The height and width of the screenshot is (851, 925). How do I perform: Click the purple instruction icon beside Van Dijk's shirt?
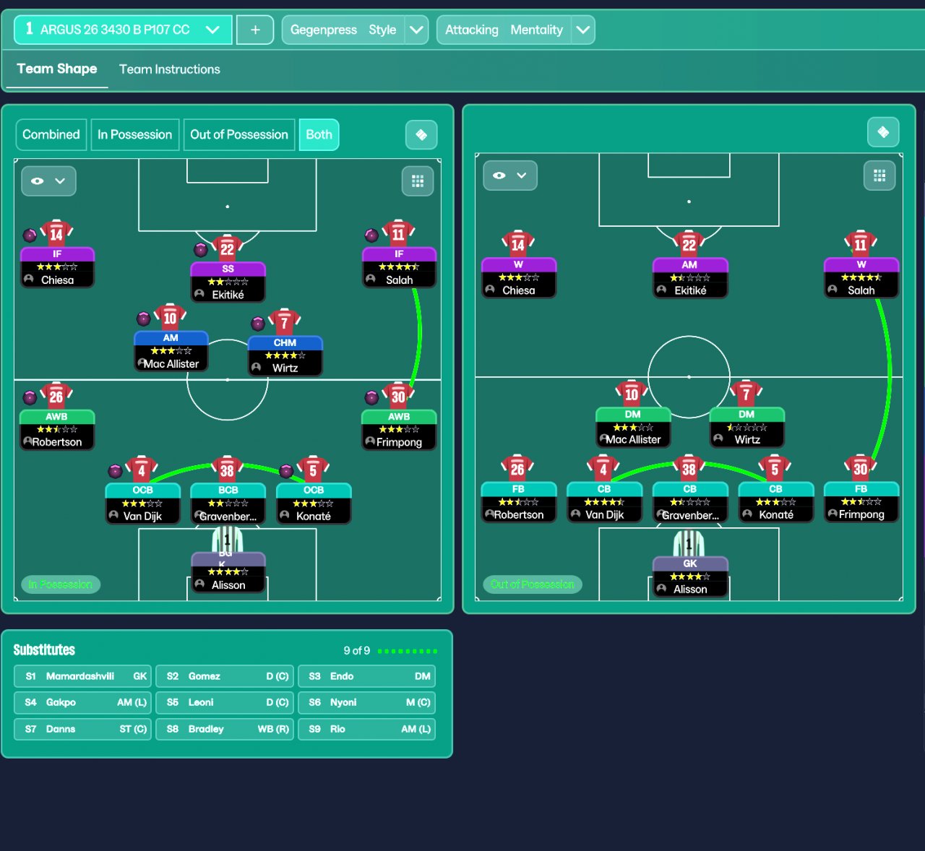click(x=115, y=472)
